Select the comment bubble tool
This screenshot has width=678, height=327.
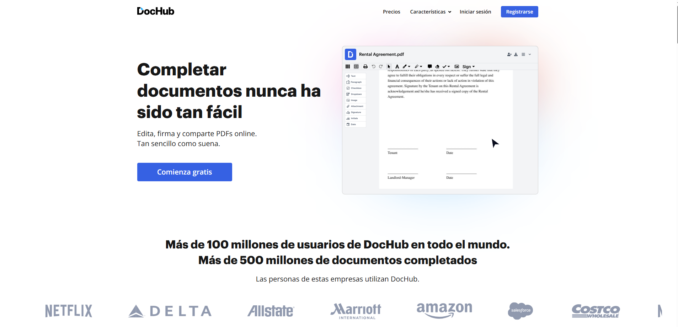[x=429, y=66]
